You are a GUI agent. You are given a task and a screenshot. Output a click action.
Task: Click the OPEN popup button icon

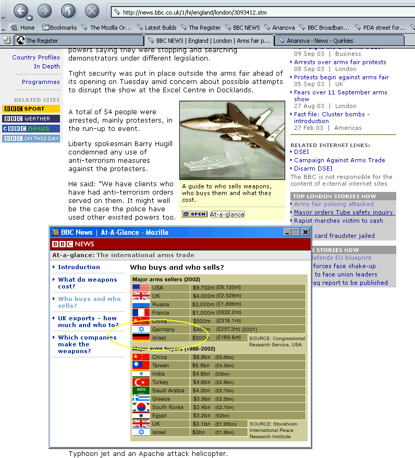[x=194, y=214]
